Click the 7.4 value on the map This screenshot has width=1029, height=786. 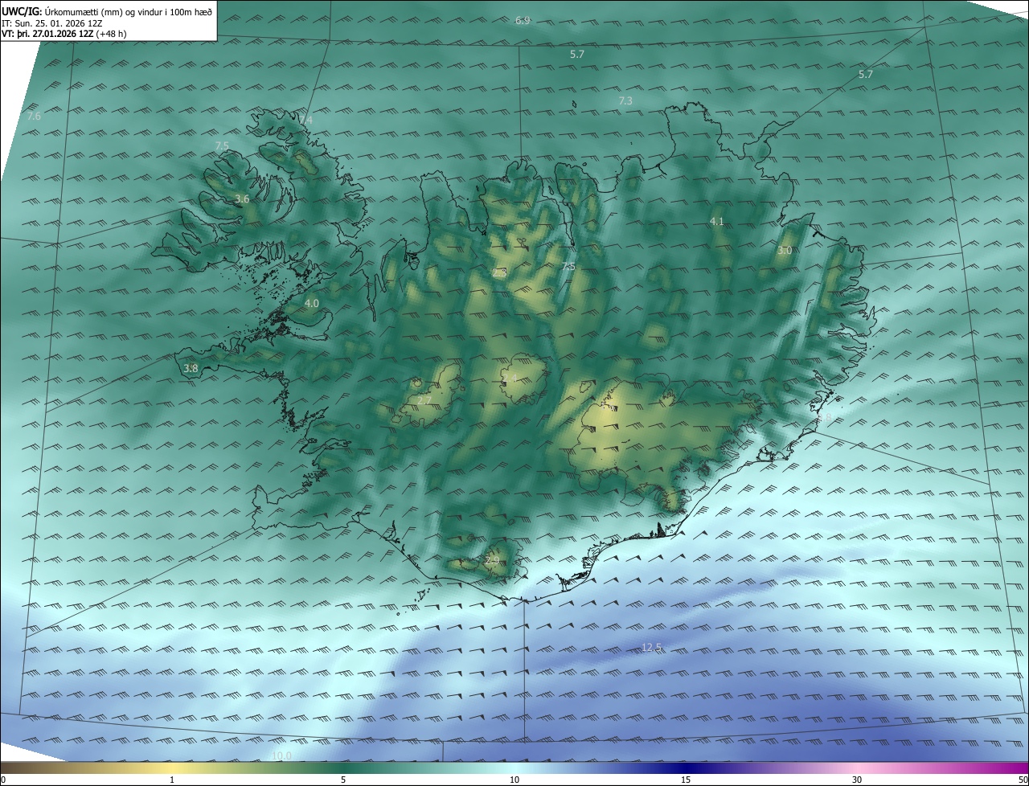[x=305, y=120]
